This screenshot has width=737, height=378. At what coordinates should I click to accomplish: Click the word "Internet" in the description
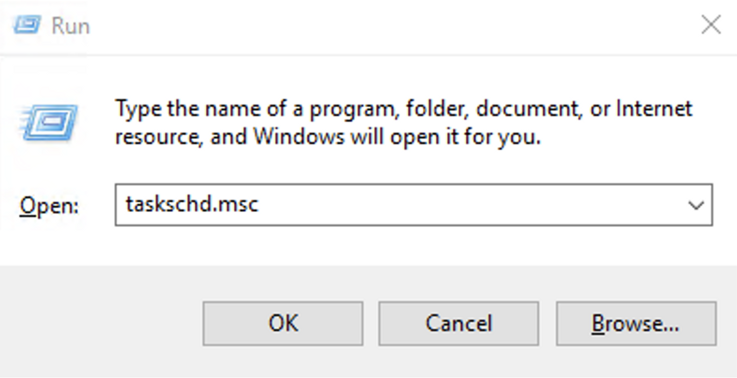[x=654, y=109]
